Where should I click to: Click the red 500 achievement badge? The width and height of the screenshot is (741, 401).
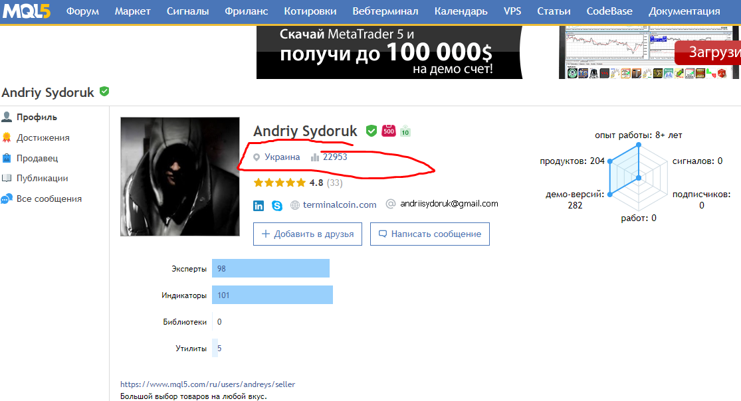(389, 131)
